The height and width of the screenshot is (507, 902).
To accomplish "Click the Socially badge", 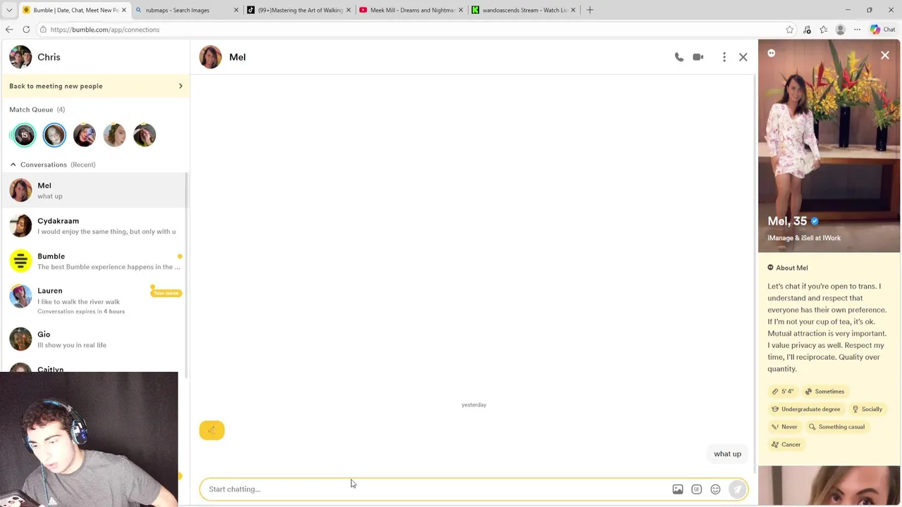I will tap(867, 409).
